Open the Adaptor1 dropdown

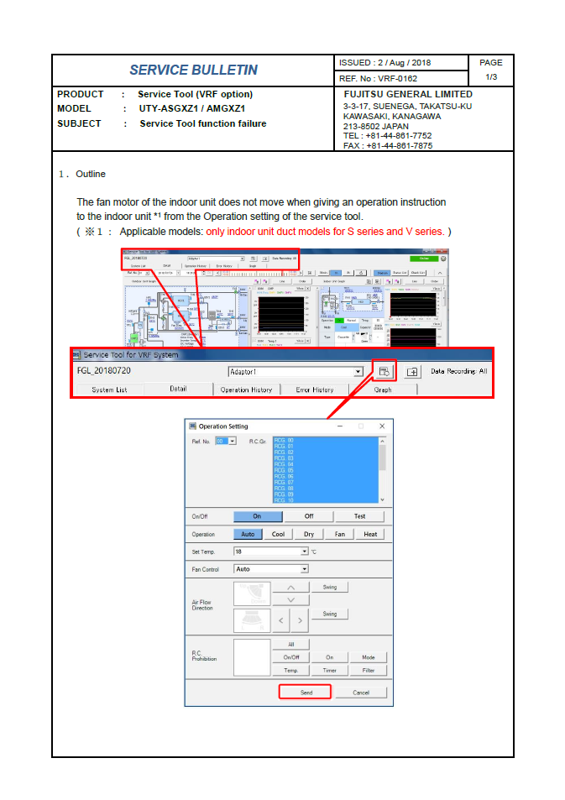358,371
